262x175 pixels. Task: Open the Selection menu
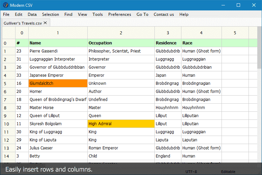pos(51,14)
